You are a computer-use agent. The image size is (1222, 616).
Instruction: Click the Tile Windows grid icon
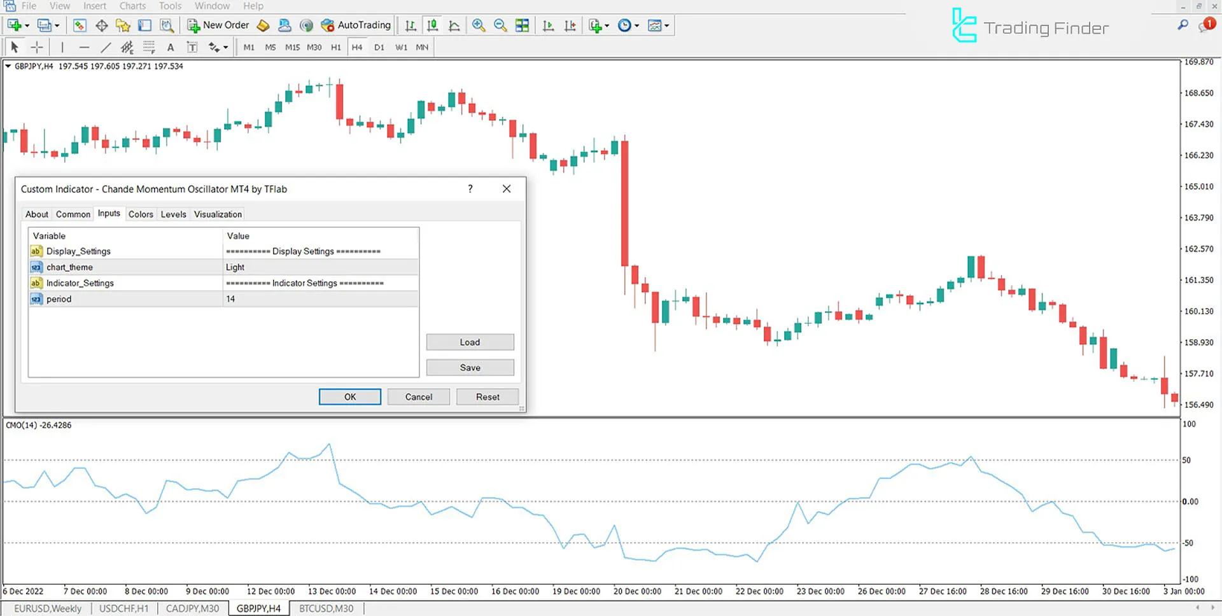[x=522, y=25]
